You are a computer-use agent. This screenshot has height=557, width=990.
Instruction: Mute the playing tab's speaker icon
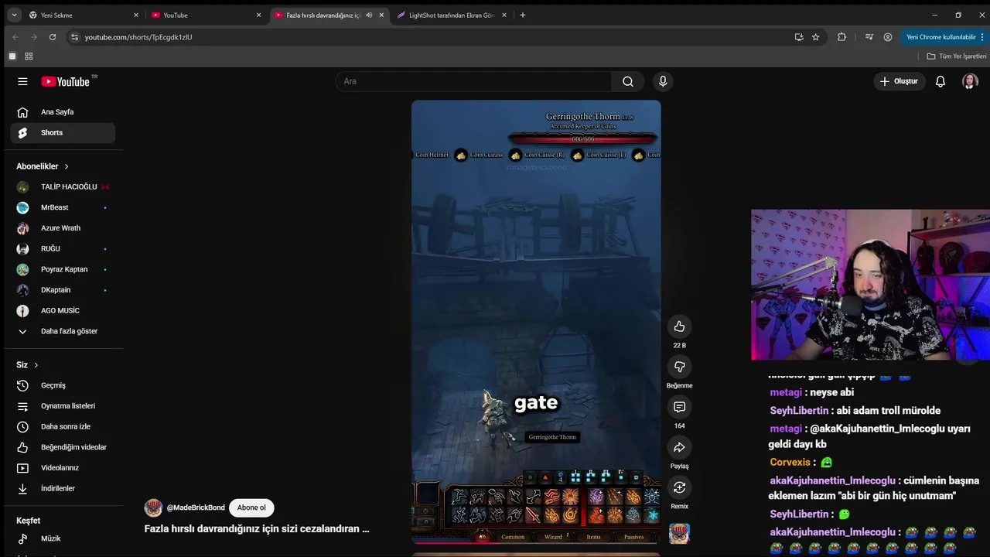point(369,15)
